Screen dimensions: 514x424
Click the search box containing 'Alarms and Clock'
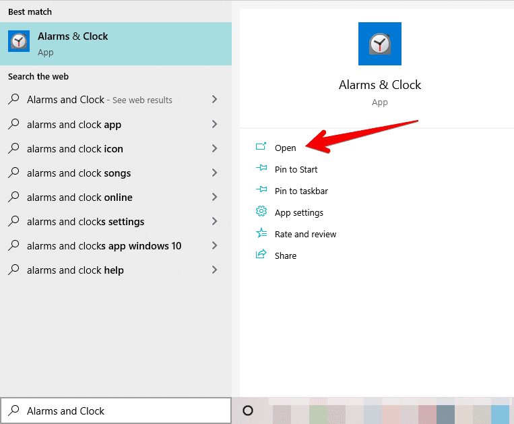(116, 411)
